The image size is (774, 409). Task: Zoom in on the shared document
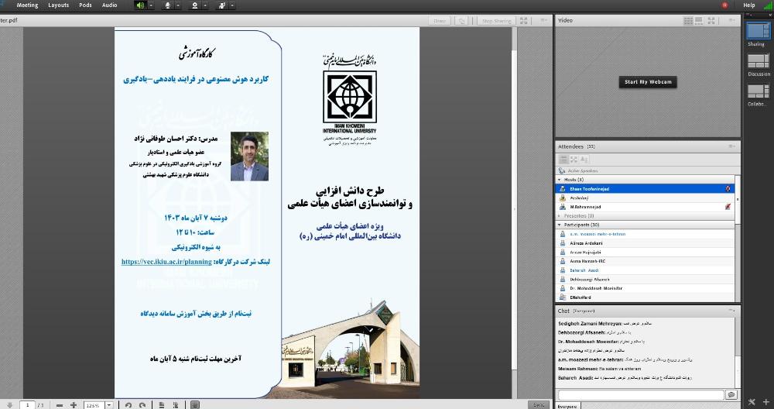pos(73,404)
